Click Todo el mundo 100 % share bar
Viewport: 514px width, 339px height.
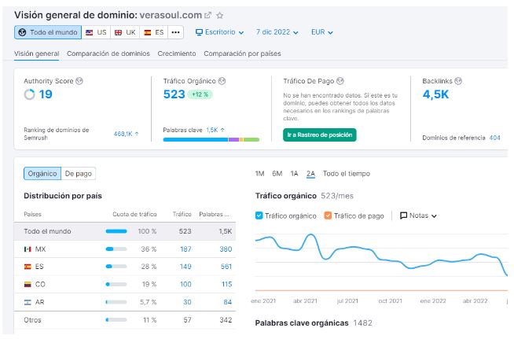[x=116, y=231]
